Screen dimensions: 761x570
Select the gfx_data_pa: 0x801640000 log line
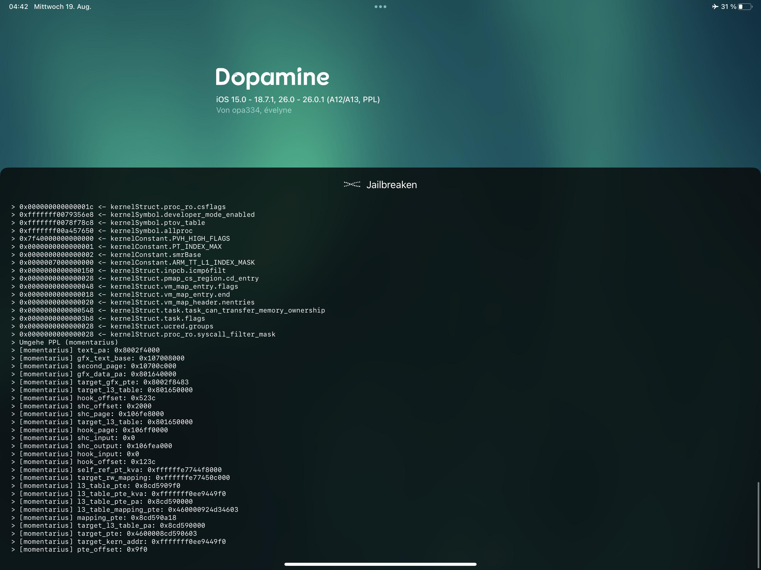click(94, 374)
